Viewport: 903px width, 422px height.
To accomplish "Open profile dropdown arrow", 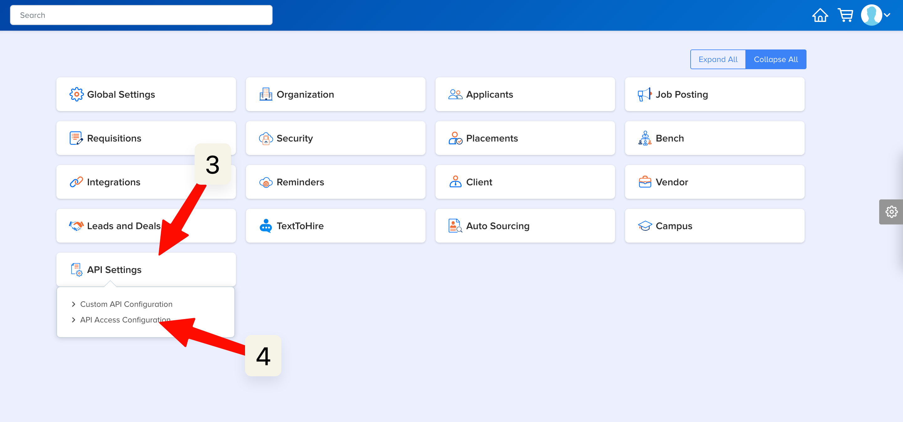I will pos(887,15).
